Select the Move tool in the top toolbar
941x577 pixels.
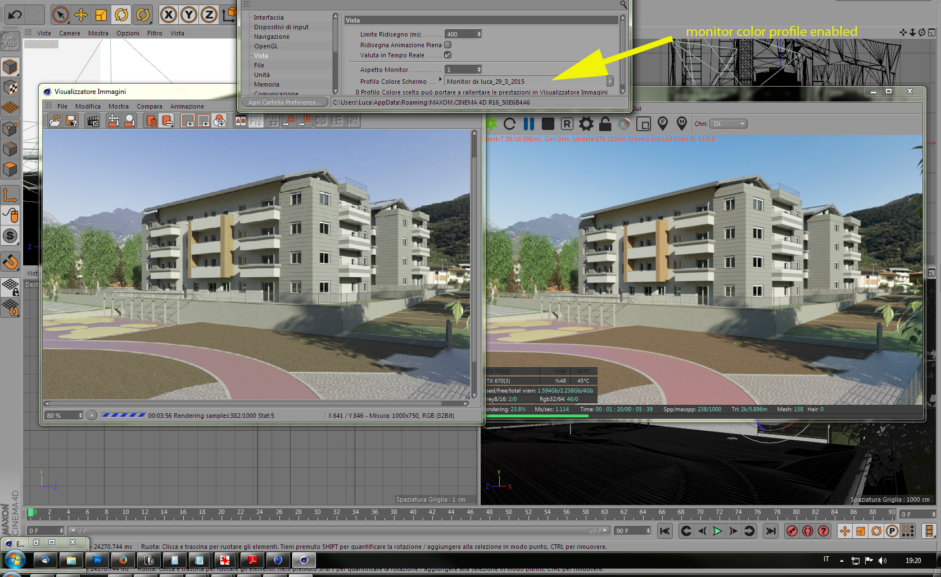pyautogui.click(x=81, y=15)
